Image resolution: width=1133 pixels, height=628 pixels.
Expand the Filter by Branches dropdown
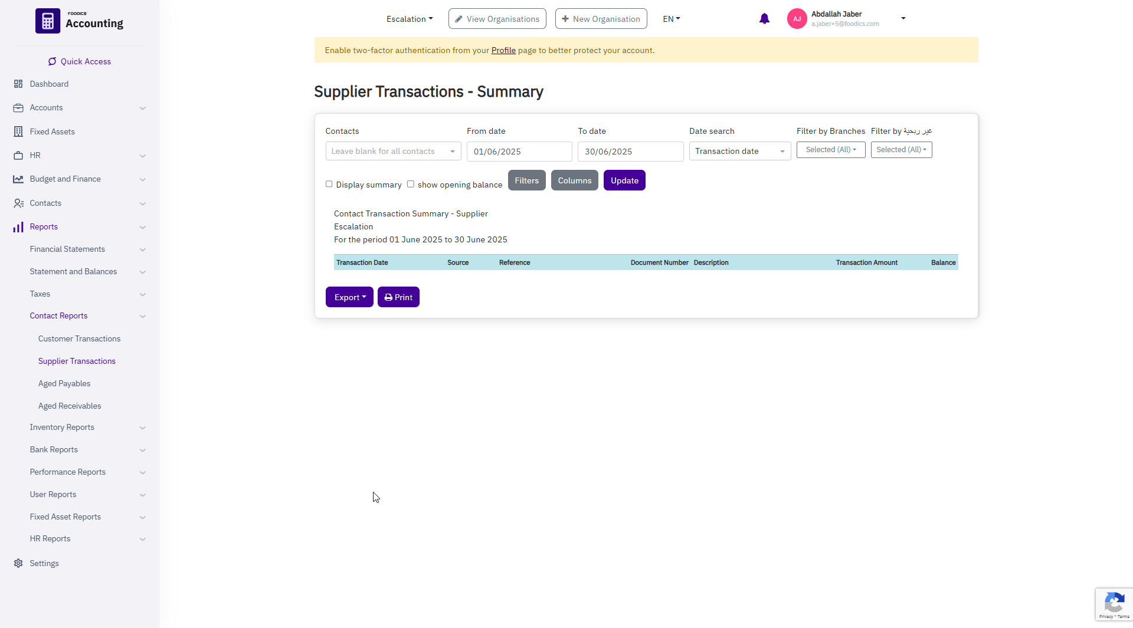(830, 150)
